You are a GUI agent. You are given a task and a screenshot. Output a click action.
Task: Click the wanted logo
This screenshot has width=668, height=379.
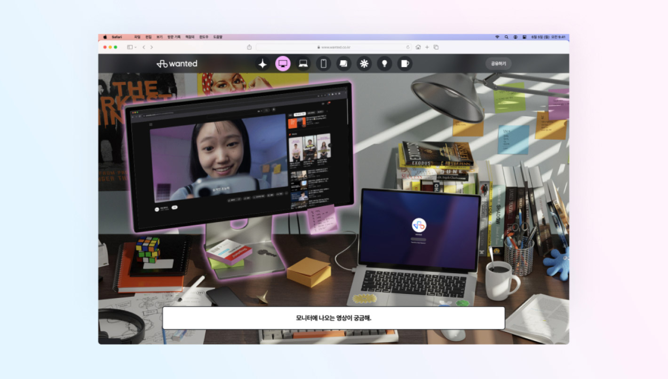tap(177, 63)
